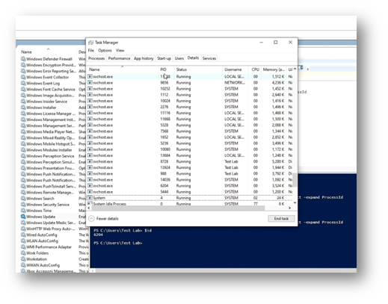The width and height of the screenshot is (388, 304).
Task: Switch to the App history tab
Action: pyautogui.click(x=144, y=58)
